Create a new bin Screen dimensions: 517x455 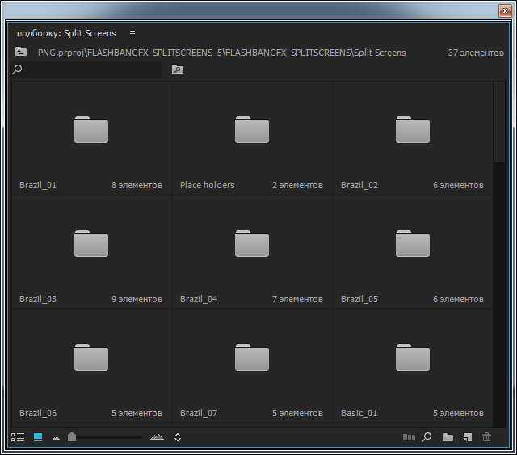[x=448, y=437]
